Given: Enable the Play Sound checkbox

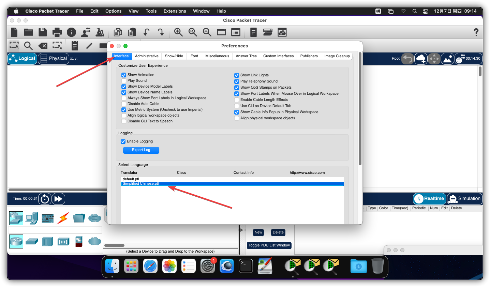Looking at the screenshot, I should point(124,81).
